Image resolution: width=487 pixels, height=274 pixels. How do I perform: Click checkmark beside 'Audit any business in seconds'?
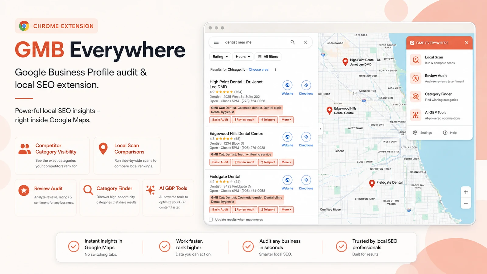pyautogui.click(x=248, y=246)
